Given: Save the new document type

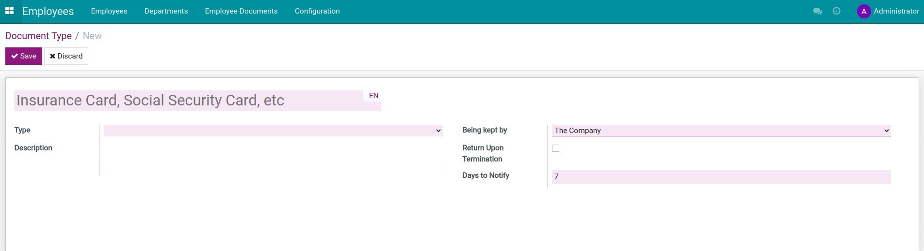Looking at the screenshot, I should pyautogui.click(x=24, y=56).
